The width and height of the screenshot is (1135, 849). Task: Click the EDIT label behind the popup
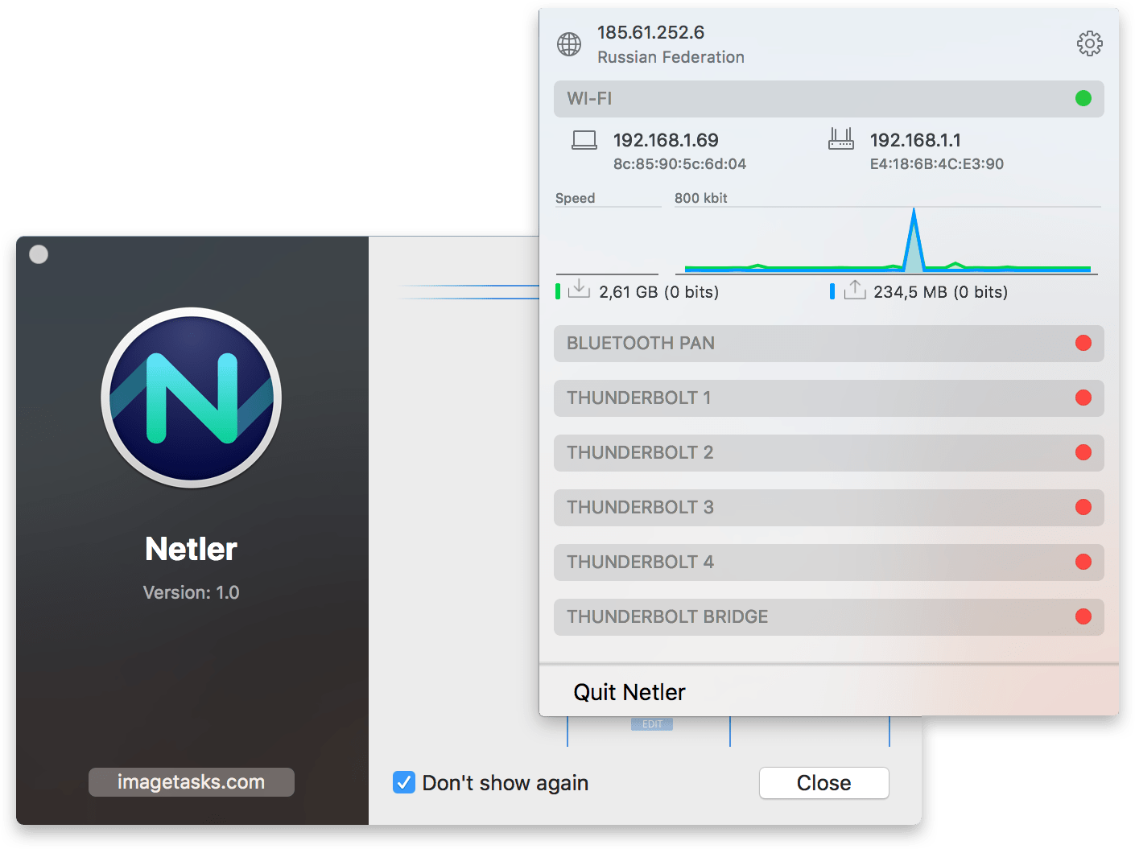(652, 724)
